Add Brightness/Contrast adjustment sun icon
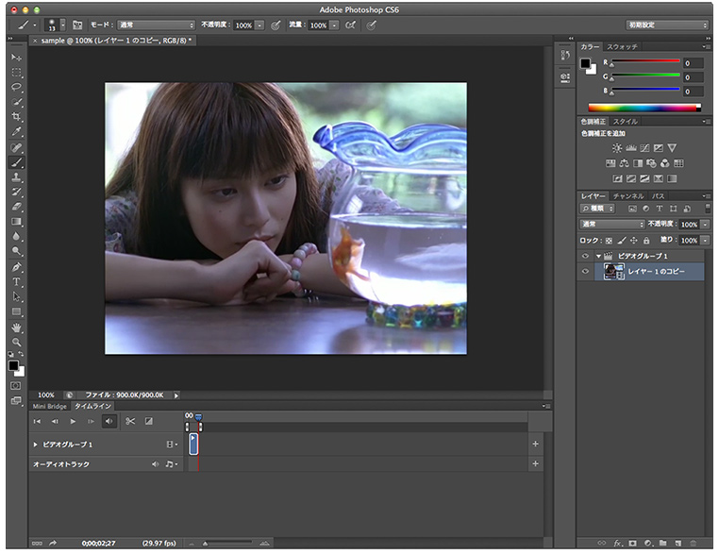The height and width of the screenshot is (554, 719). [617, 148]
